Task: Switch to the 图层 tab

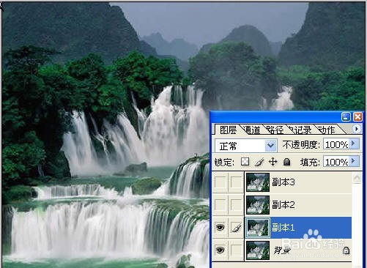Action: click(227, 130)
